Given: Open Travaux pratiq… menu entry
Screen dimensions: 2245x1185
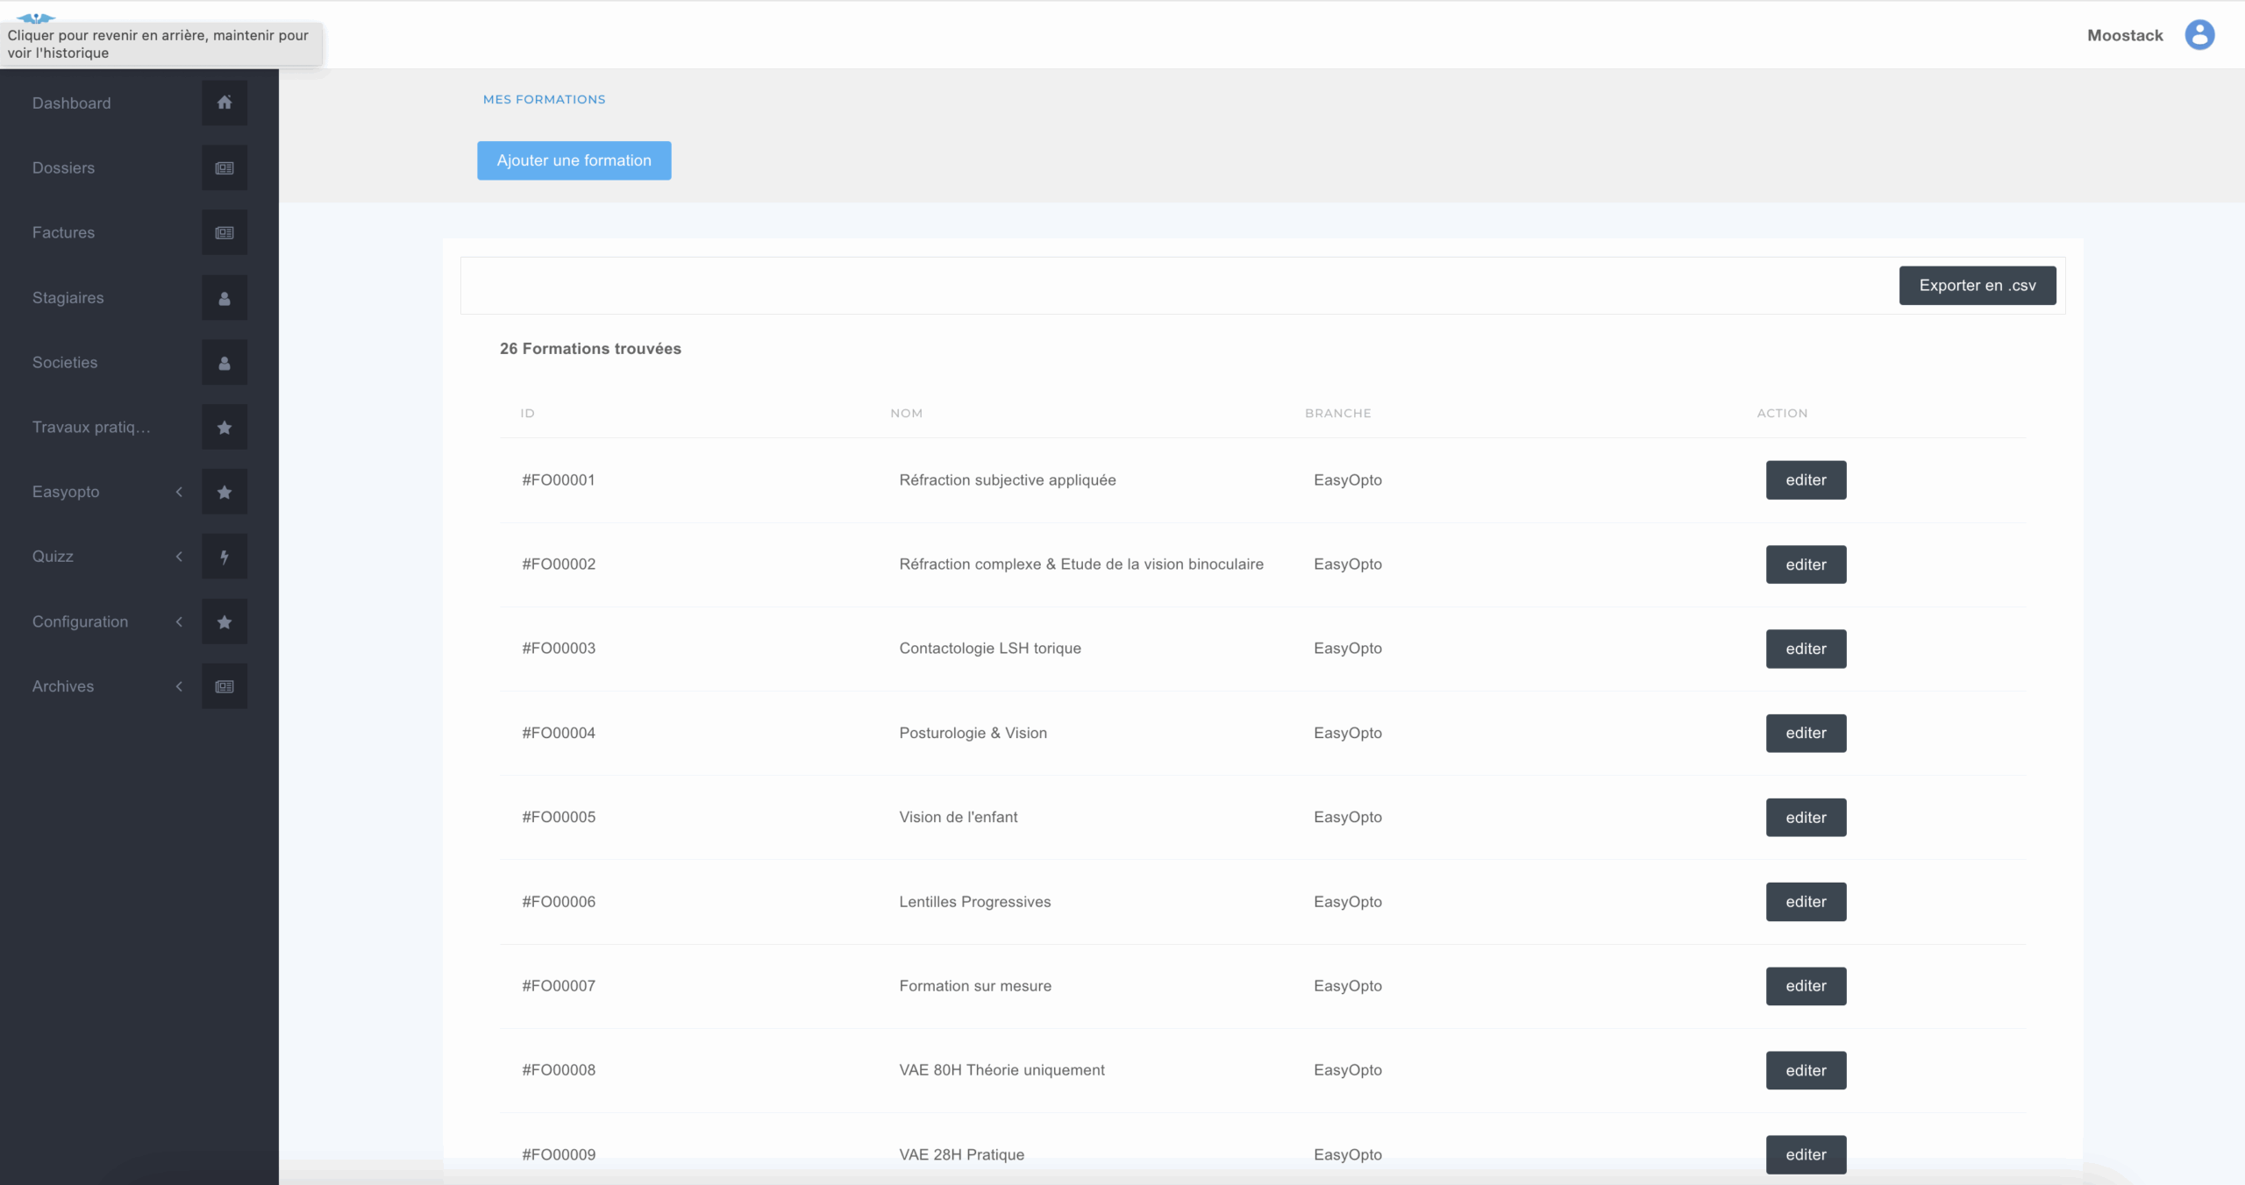Looking at the screenshot, I should coord(91,427).
